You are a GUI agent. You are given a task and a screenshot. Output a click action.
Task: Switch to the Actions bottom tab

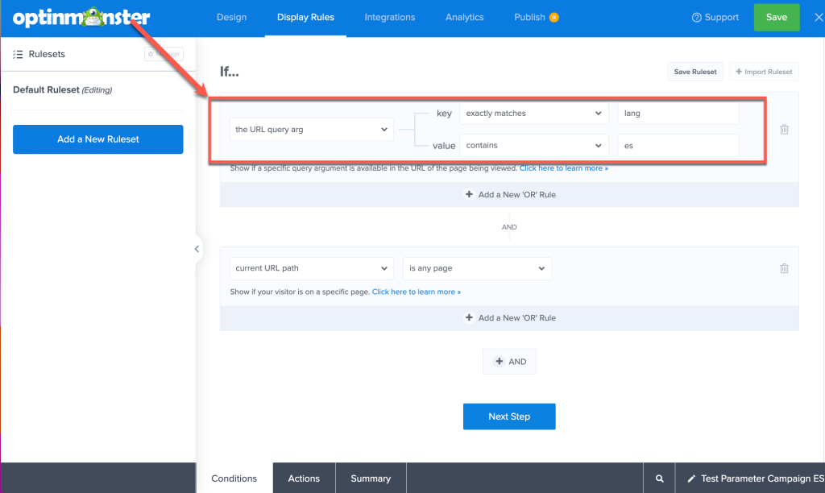[x=304, y=478]
